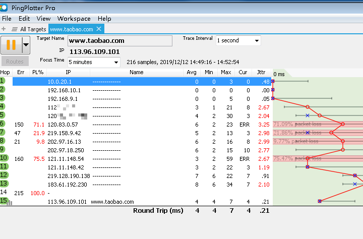Open the View menu
This screenshot has height=239, width=363.
43,19
